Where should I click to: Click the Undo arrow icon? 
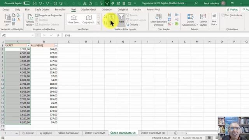pyautogui.click(x=40, y=3)
